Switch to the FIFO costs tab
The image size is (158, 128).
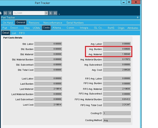coord(22,33)
